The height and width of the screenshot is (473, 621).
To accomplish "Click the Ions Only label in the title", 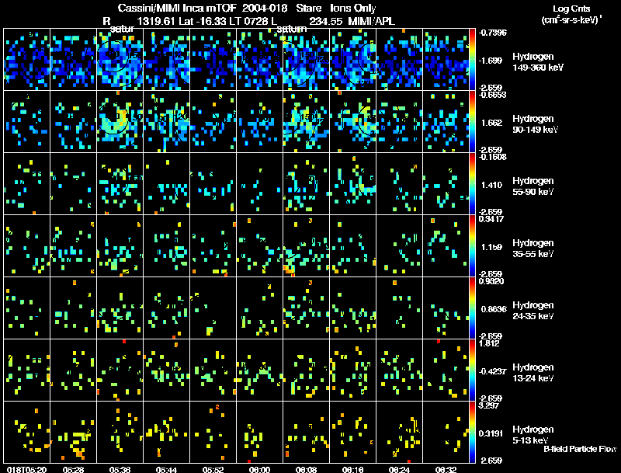I will pos(353,9).
